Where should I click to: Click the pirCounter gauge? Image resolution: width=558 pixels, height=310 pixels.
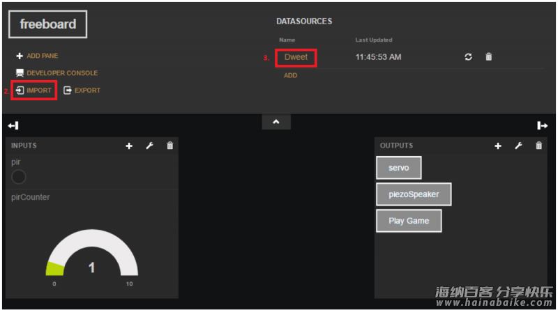click(x=92, y=252)
